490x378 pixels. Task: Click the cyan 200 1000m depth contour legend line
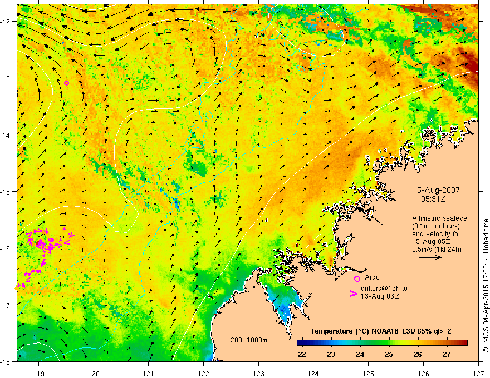pyautogui.click(x=242, y=346)
